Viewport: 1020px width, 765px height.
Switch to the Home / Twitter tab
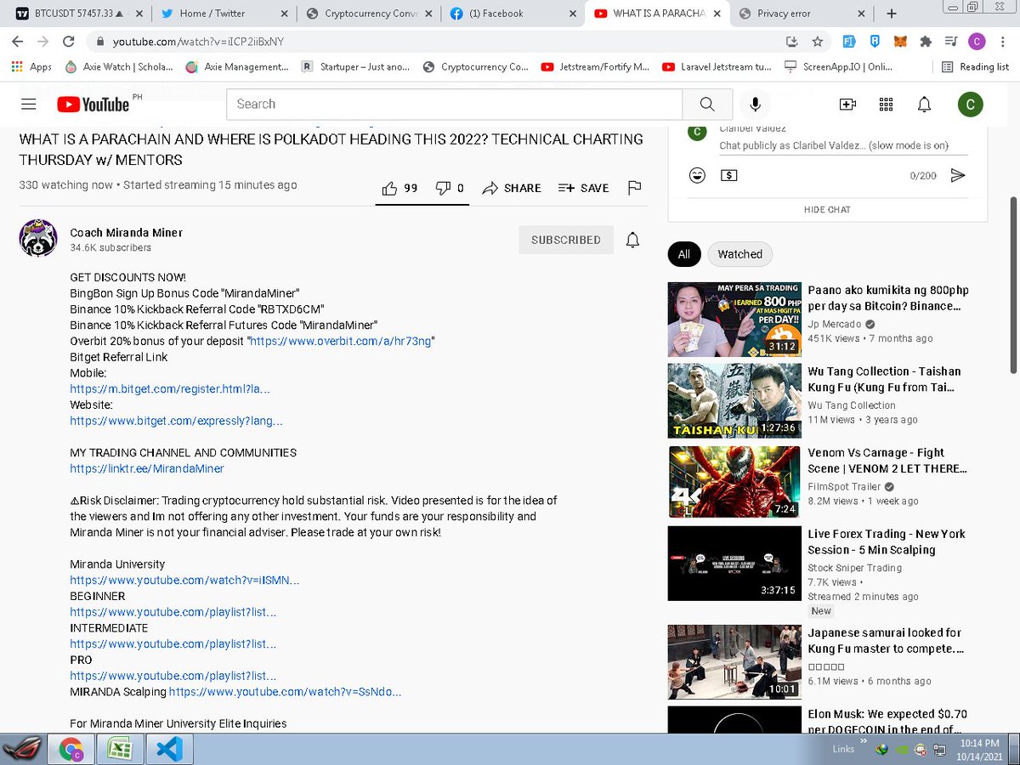click(x=224, y=14)
